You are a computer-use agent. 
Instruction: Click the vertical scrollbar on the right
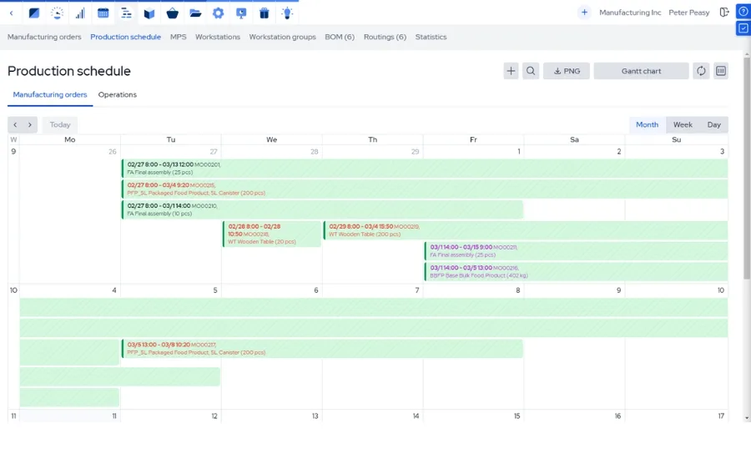tap(747, 168)
